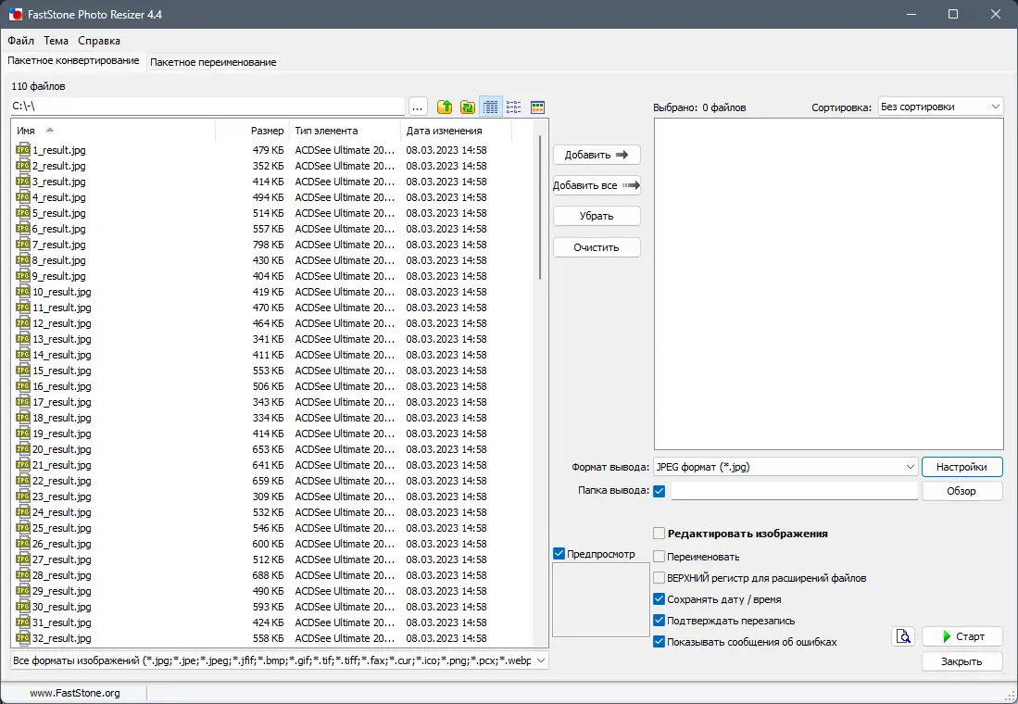Viewport: 1018px width, 704px height.
Task: Click the "..." folder browse icon
Action: [418, 107]
